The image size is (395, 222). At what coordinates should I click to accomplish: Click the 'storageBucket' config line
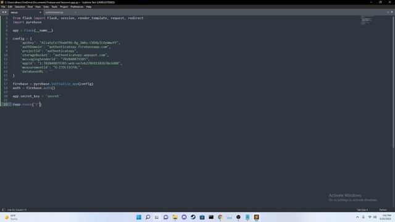coord(65,55)
